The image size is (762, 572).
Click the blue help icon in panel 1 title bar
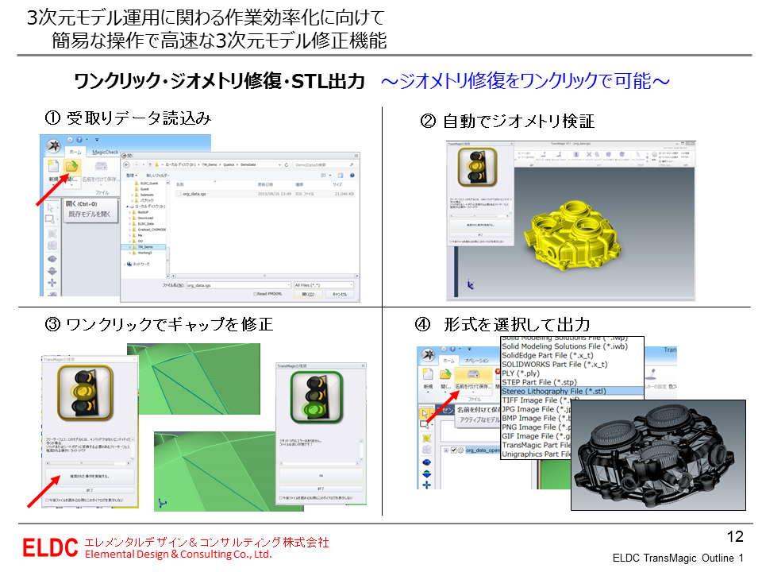coord(79,140)
